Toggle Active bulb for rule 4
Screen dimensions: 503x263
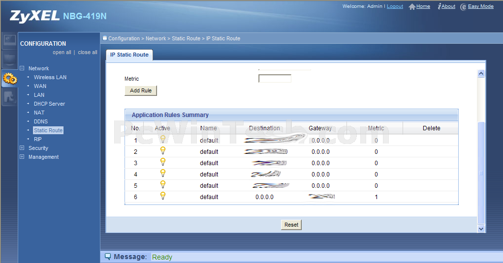pyautogui.click(x=162, y=173)
